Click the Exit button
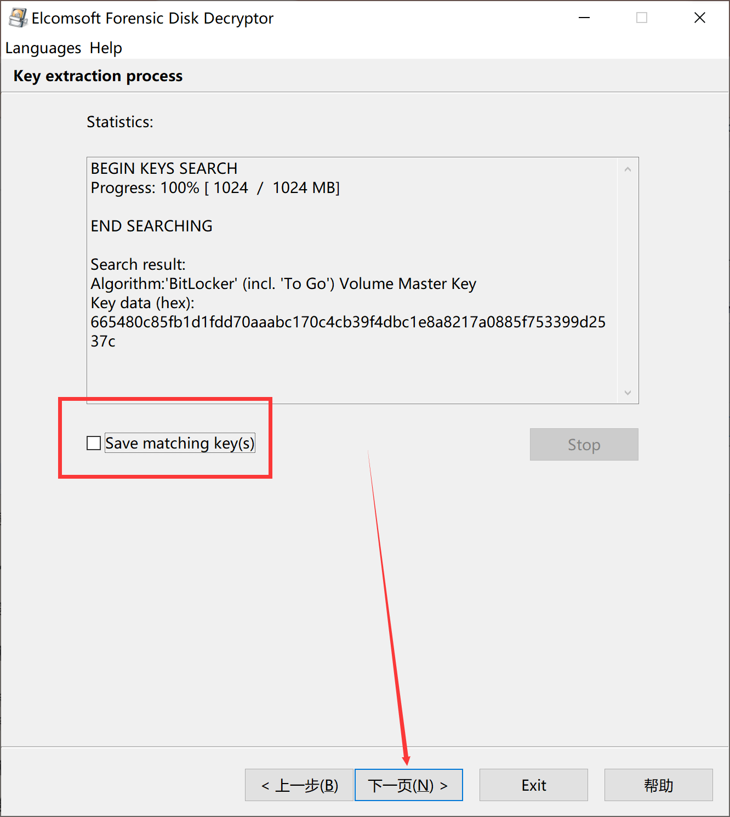 [x=534, y=785]
